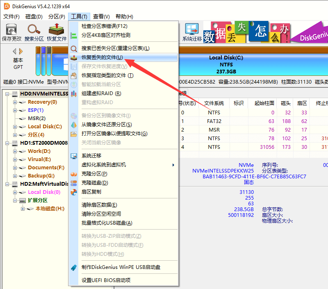
Task: Click folder icon beside 打开分区镜像以便提取文件
Action: tap(74, 134)
